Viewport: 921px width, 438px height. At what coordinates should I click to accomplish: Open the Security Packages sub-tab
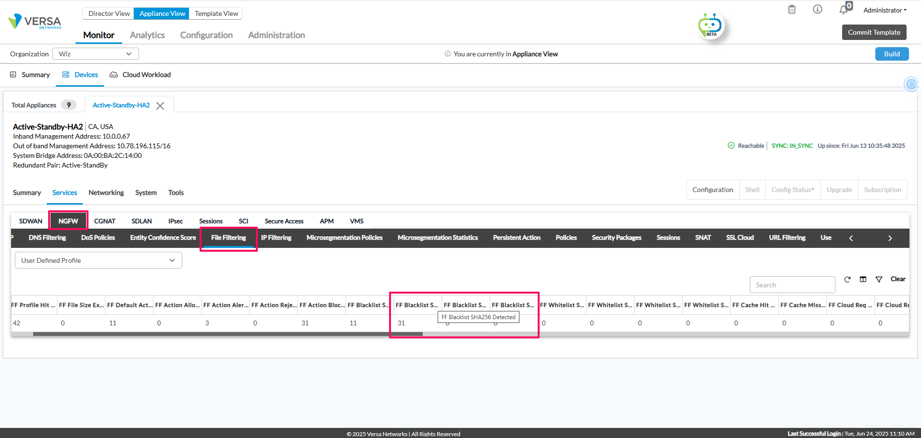click(617, 238)
